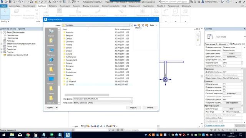Open the Revit application R menu icon
246x138 pixels.
tap(2, 2)
